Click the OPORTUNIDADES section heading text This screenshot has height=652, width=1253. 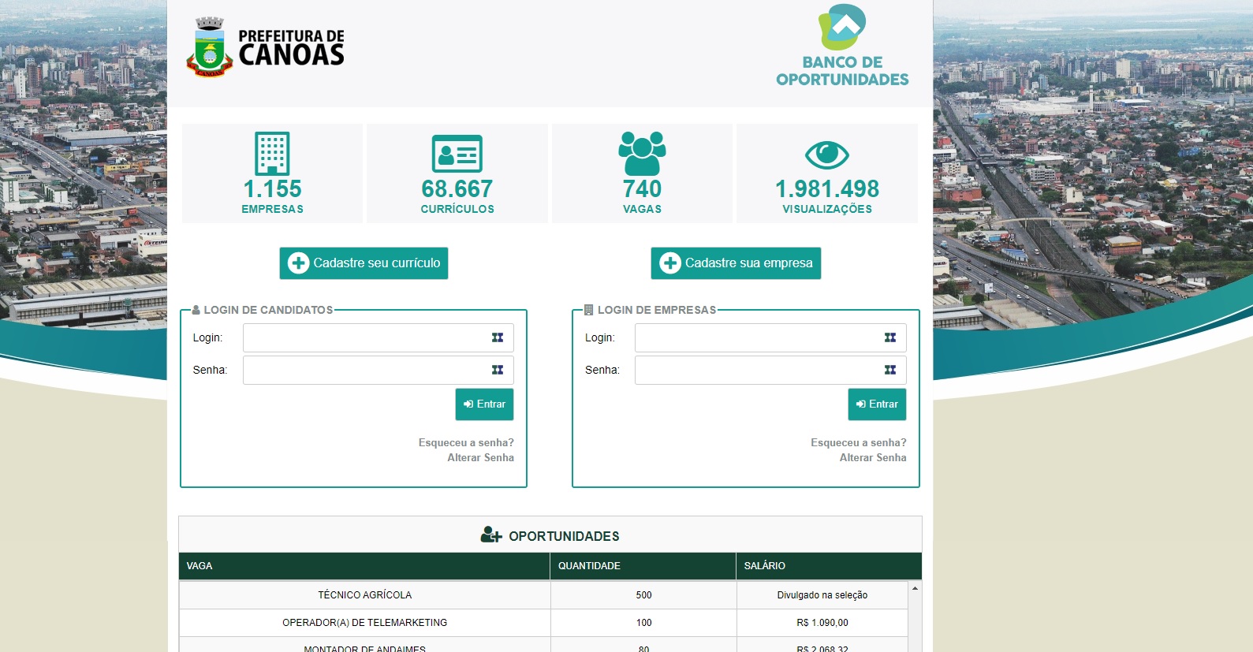pyautogui.click(x=564, y=536)
